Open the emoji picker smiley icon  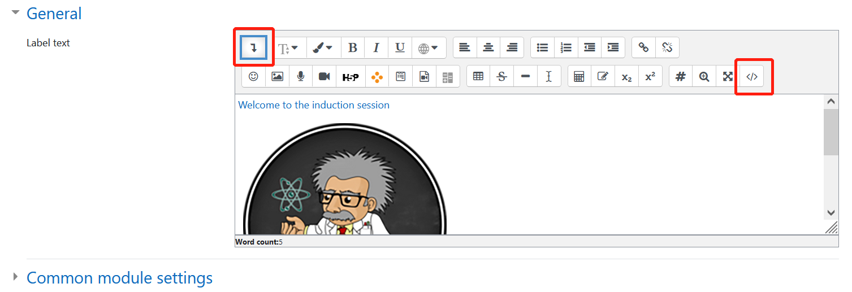[253, 76]
